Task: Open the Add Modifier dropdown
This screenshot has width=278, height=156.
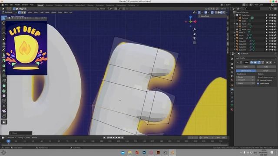Action: [x=256, y=58]
